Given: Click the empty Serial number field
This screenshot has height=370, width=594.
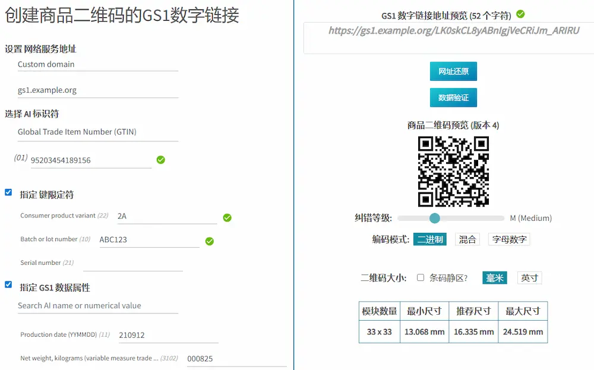Looking at the screenshot, I should [133, 264].
